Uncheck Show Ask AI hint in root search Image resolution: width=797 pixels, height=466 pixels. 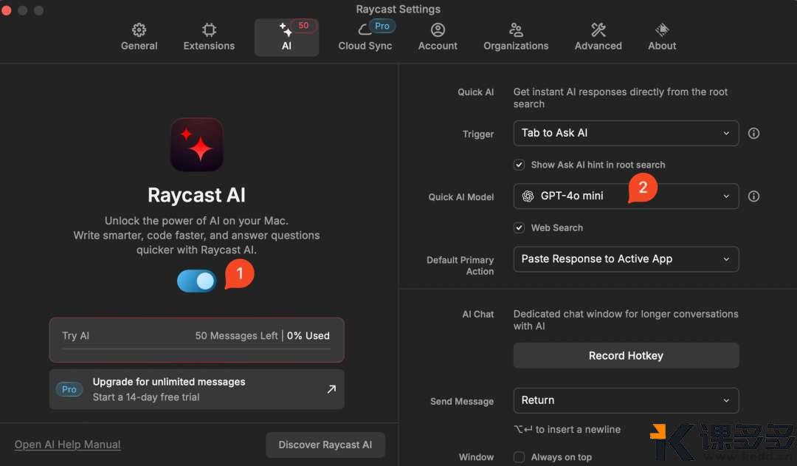[519, 165]
